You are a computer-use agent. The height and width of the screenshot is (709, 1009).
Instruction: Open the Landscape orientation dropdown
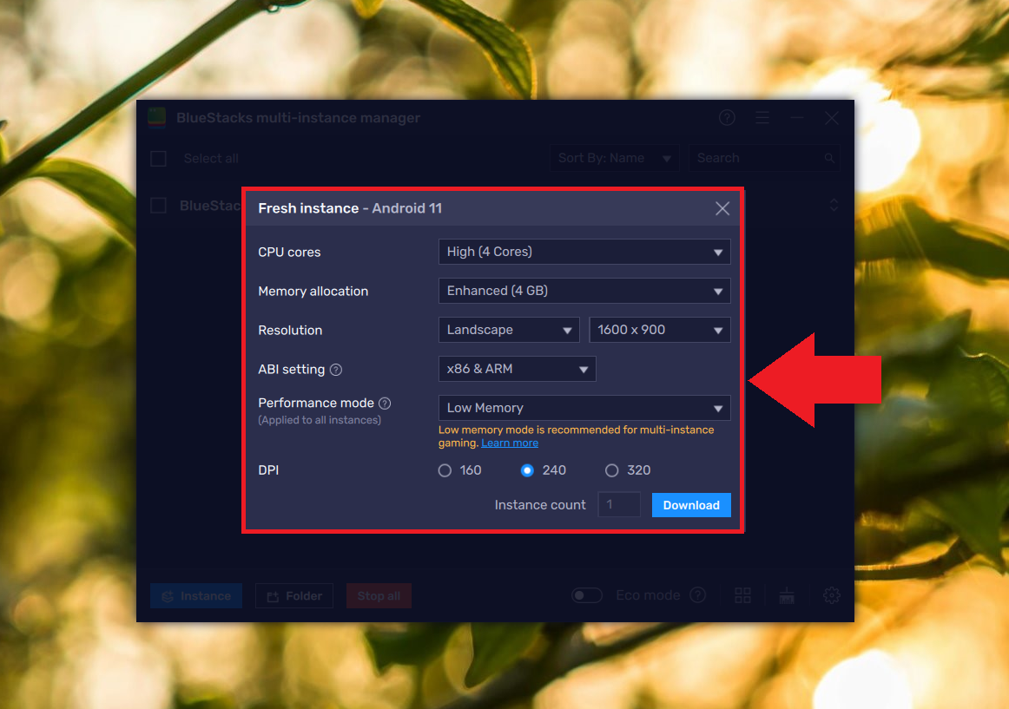[x=508, y=330]
